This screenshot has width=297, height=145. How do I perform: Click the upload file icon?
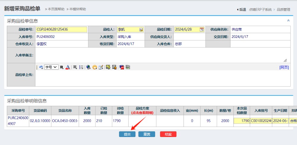(114, 67)
